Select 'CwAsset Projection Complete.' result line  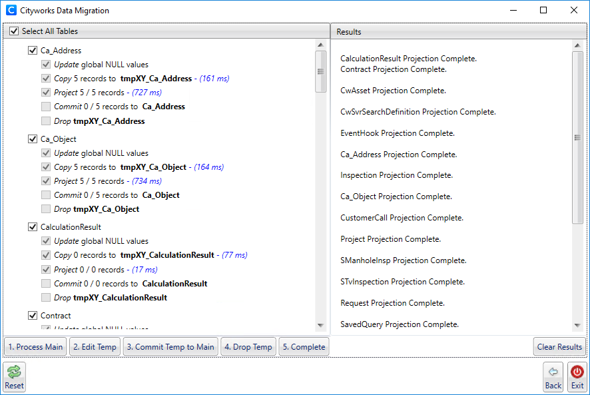[393, 91]
